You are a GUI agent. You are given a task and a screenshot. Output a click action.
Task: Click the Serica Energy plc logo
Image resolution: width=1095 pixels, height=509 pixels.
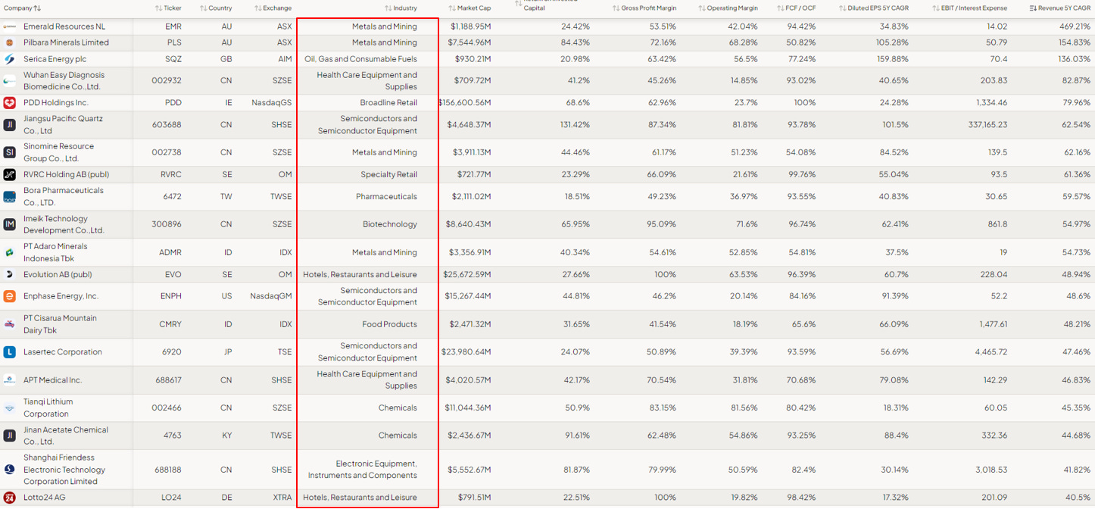[10, 59]
